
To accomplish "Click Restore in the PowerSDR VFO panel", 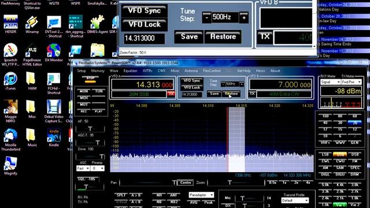I will pos(231,94).
